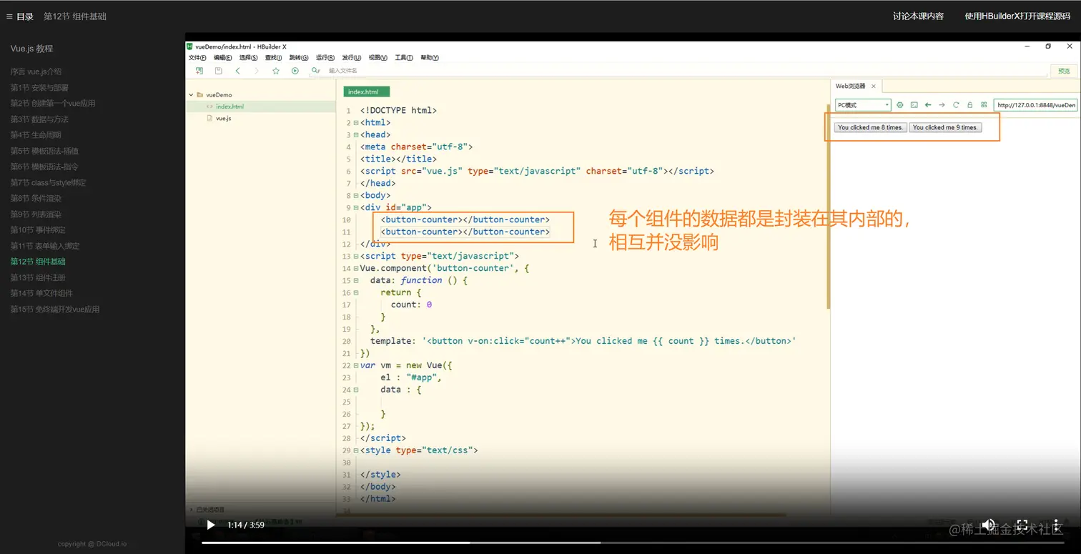1081x554 pixels.
Task: Fold the html tag at line 2
Action: click(357, 123)
